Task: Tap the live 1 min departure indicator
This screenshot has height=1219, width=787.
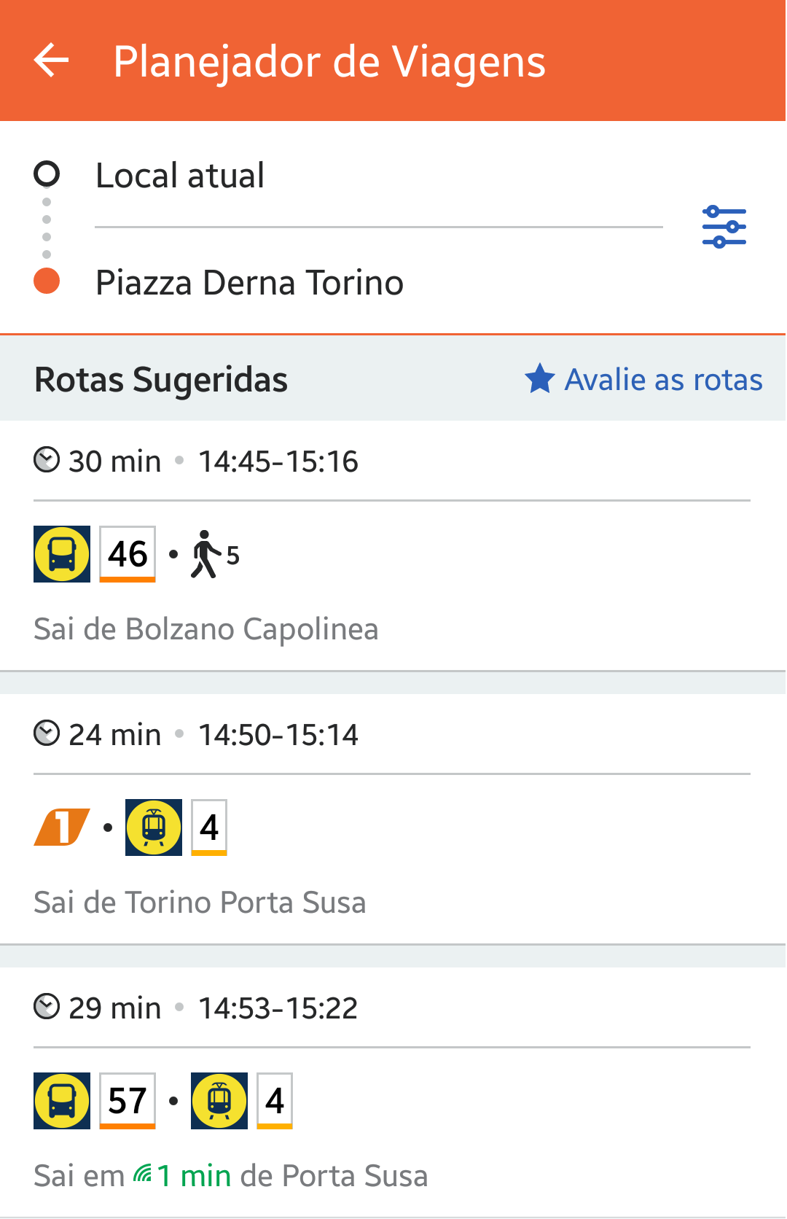Action: point(182,1176)
